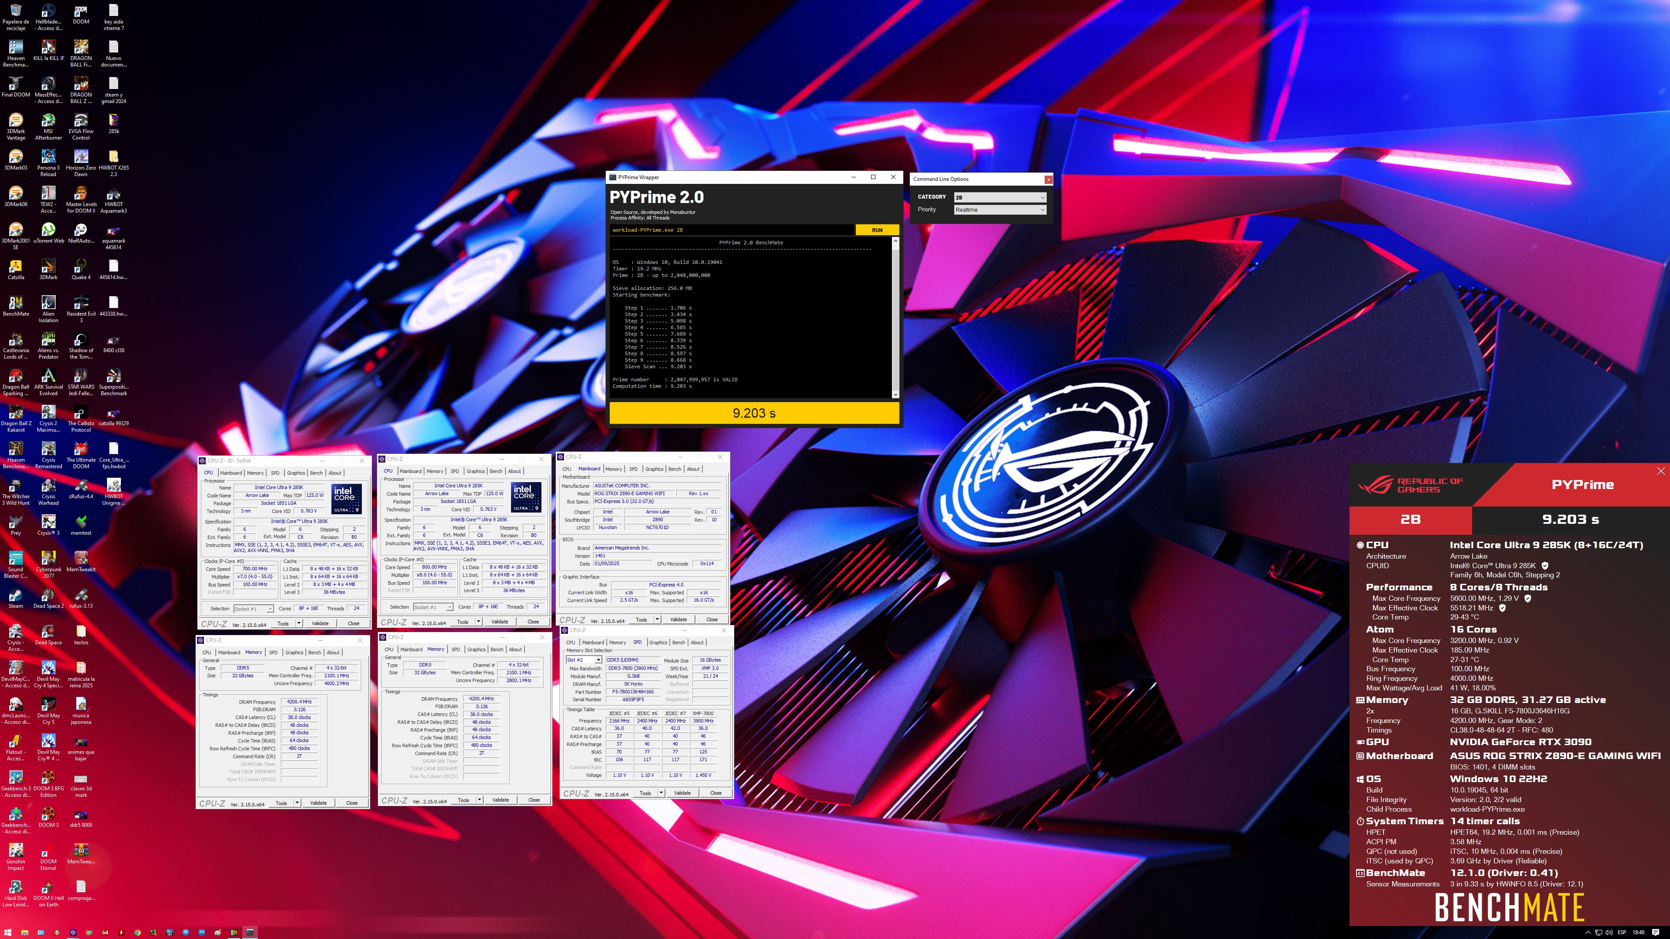1670x939 pixels.
Task: Open the BenchMate desktop shortcut
Action: 16,306
